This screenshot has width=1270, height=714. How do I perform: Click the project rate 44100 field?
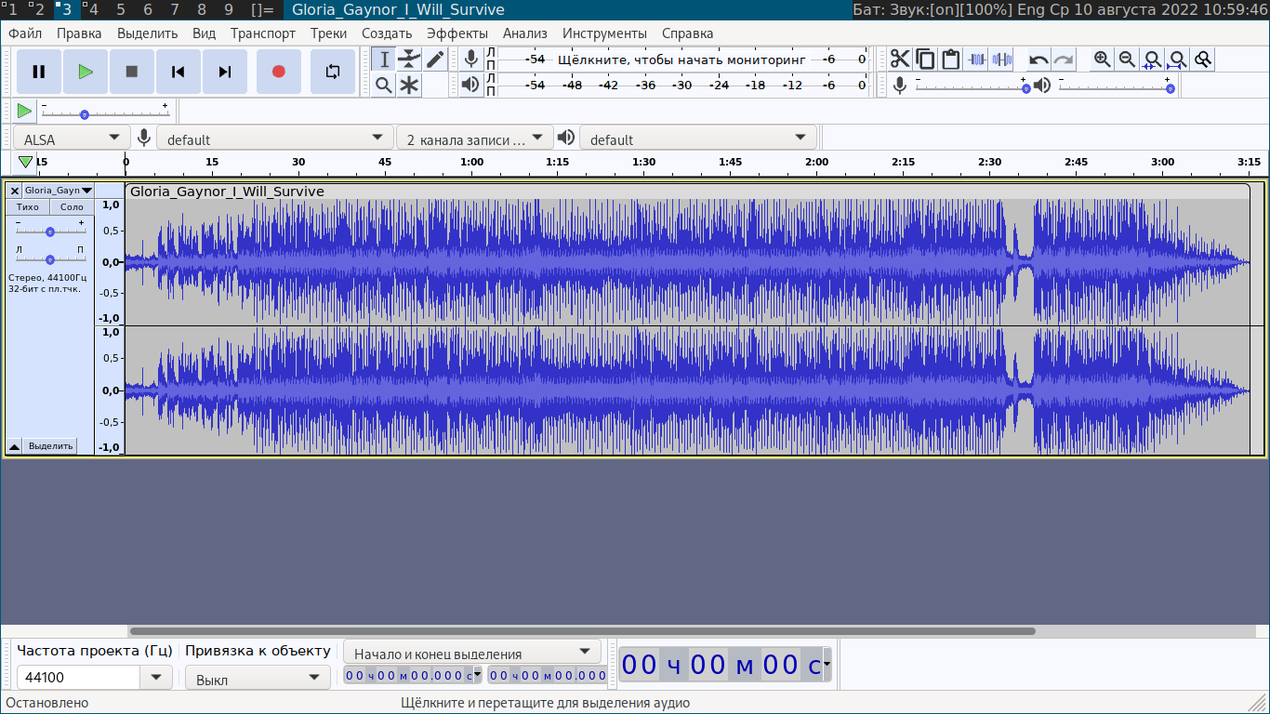[x=79, y=678]
